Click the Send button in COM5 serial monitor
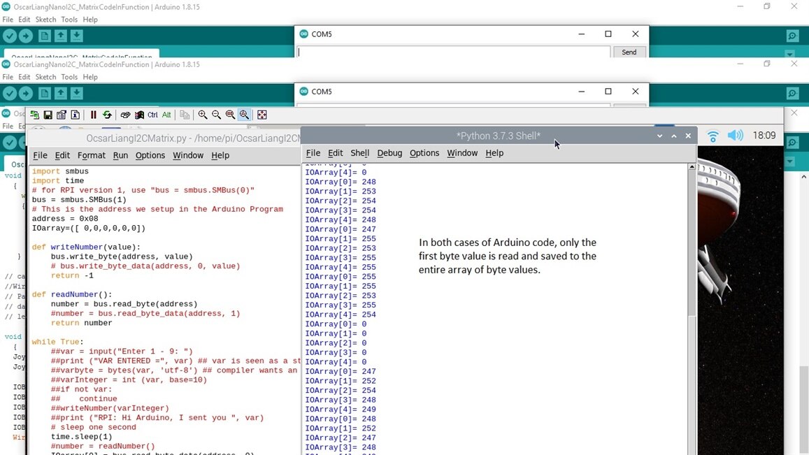Viewport: 809px width, 455px height. coord(629,52)
